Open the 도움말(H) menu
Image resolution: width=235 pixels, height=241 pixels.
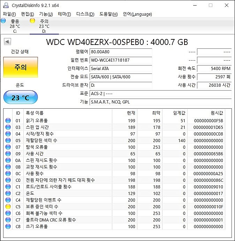tap(108, 14)
